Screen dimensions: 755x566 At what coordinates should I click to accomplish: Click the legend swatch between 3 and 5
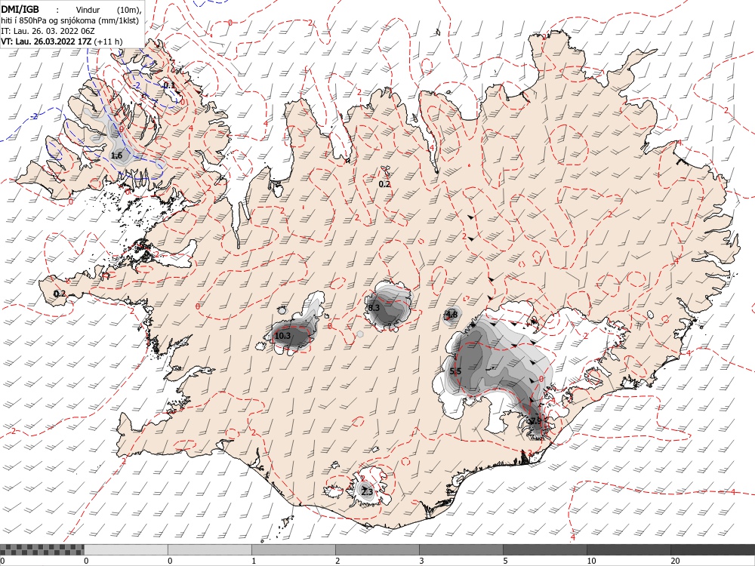coord(461,549)
